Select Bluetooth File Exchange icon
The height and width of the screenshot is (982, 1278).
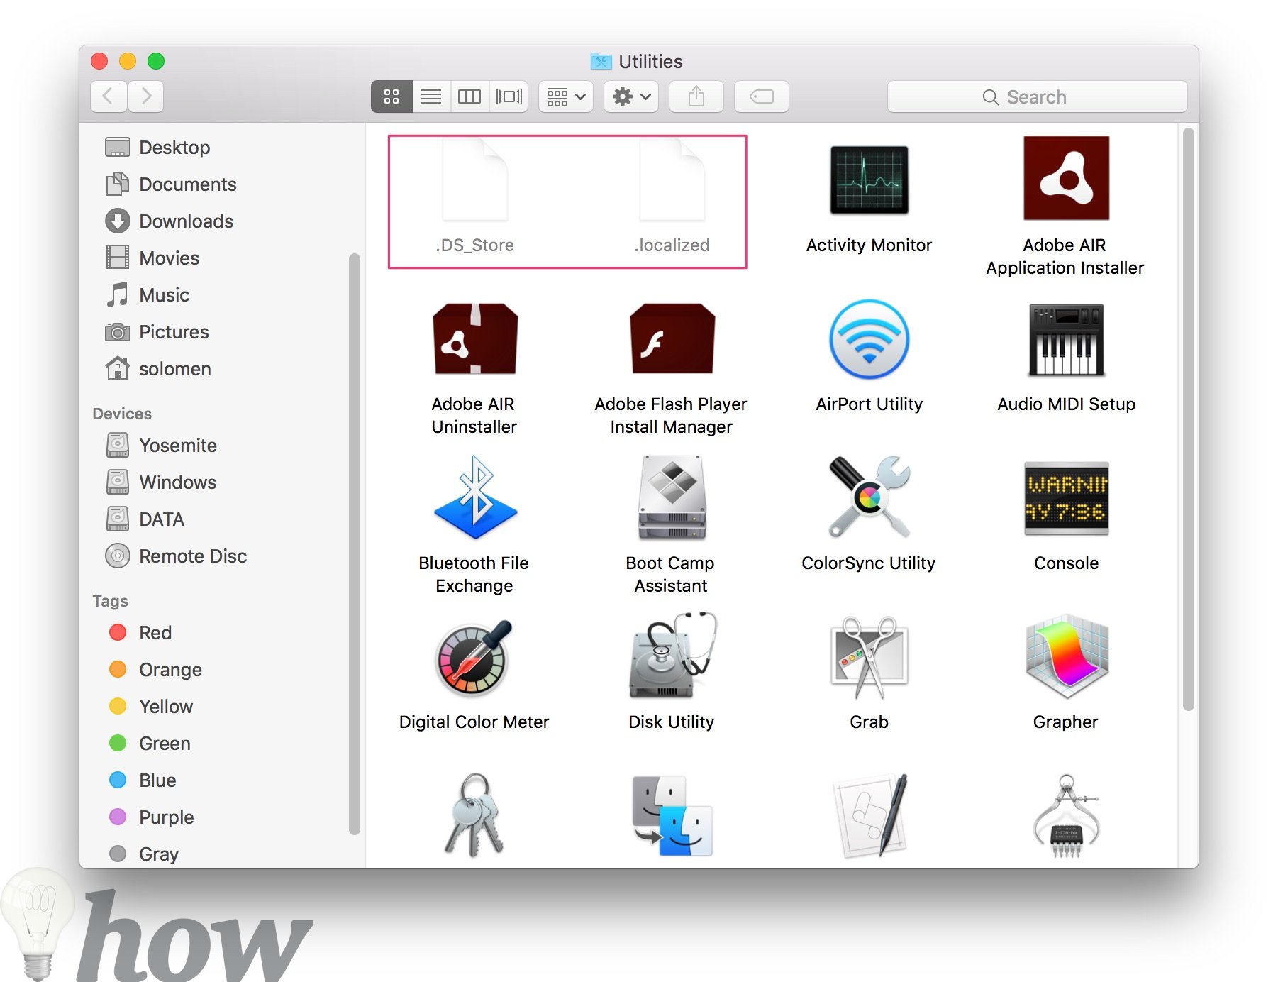[474, 497]
